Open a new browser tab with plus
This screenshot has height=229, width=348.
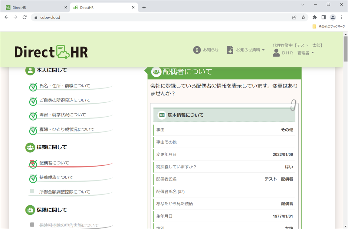(144, 7)
